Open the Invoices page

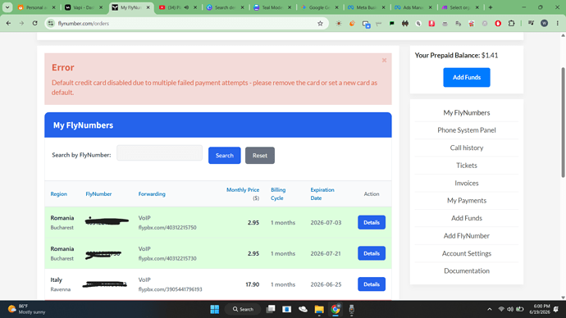pyautogui.click(x=467, y=183)
